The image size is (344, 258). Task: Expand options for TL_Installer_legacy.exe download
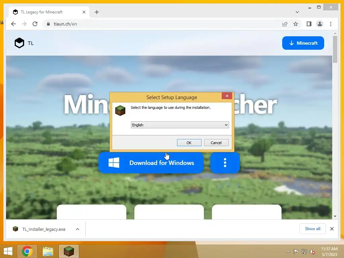(x=78, y=229)
